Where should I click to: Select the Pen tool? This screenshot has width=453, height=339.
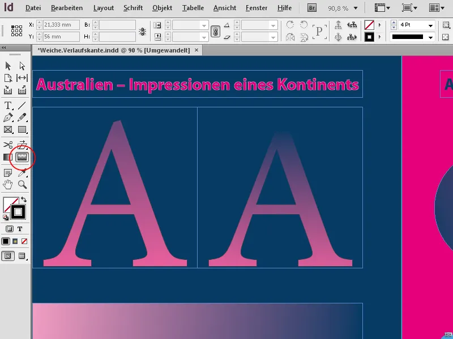[8, 118]
